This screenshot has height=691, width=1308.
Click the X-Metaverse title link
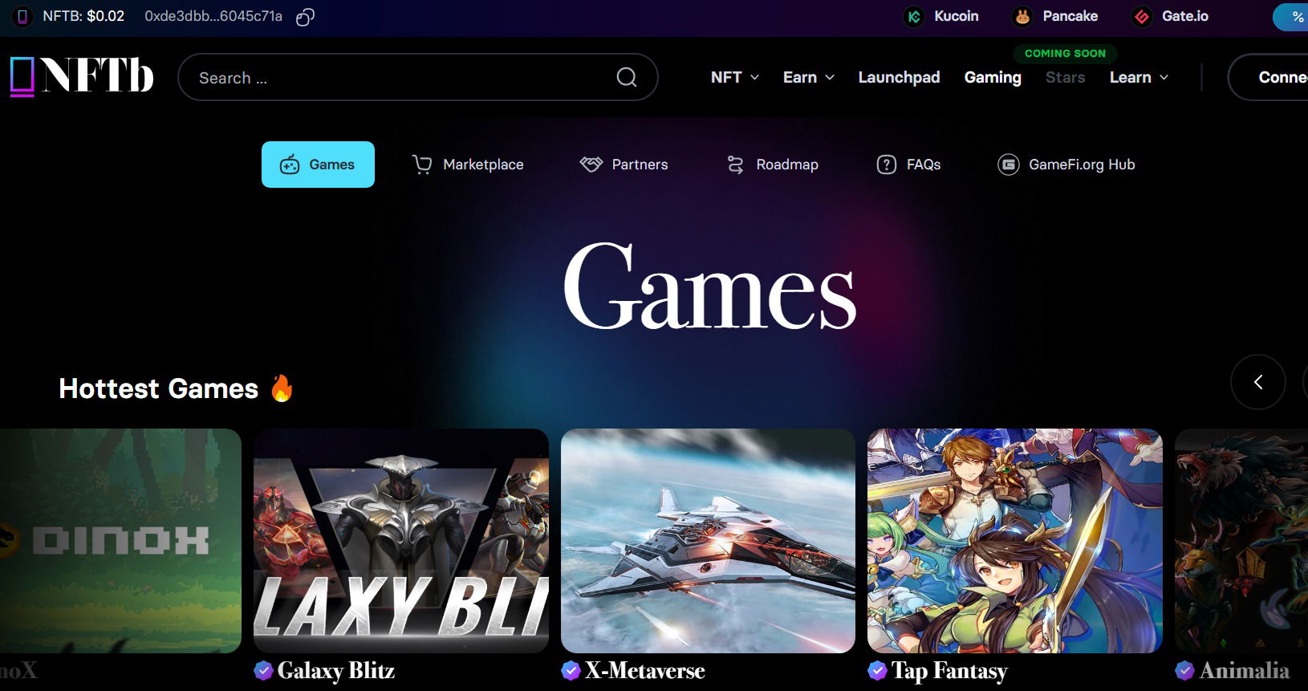pos(644,671)
